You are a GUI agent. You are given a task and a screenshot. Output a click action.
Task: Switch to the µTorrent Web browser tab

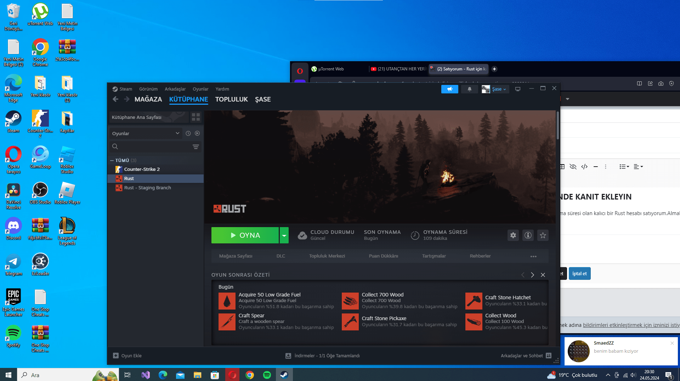point(338,69)
